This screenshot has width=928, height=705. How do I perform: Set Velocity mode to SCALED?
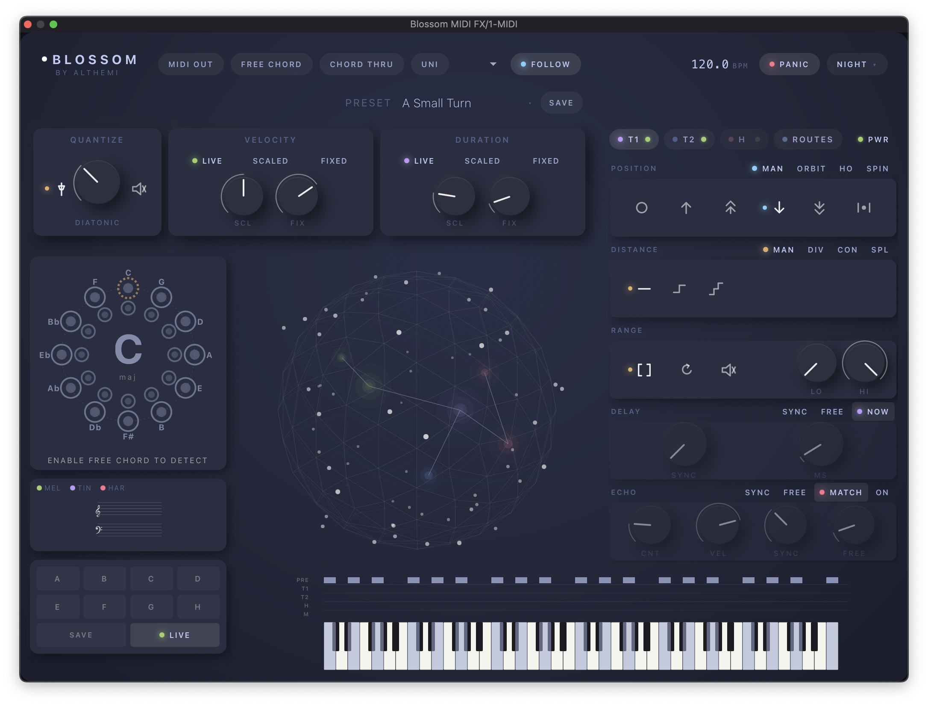[270, 161]
